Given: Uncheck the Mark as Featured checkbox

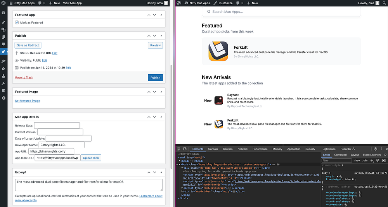Looking at the screenshot, I should tap(17, 22).
